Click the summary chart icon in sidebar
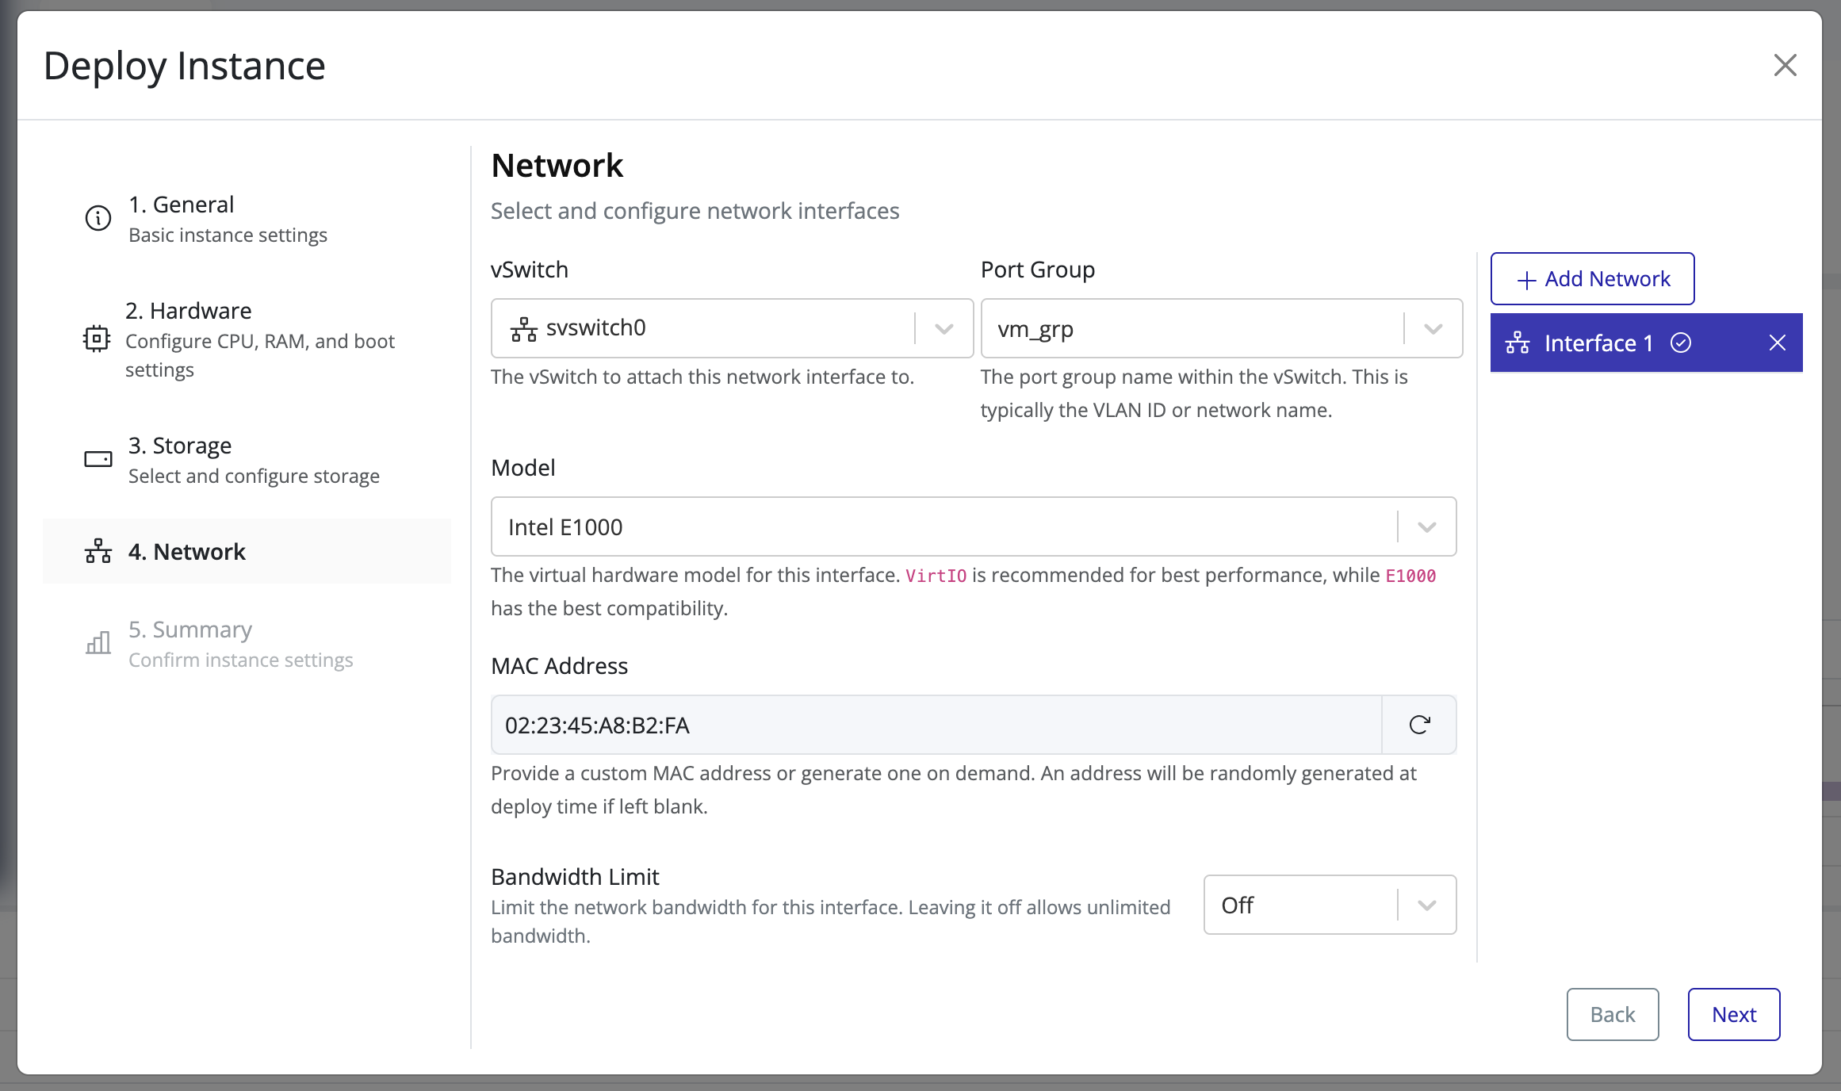This screenshot has width=1841, height=1091. (97, 643)
